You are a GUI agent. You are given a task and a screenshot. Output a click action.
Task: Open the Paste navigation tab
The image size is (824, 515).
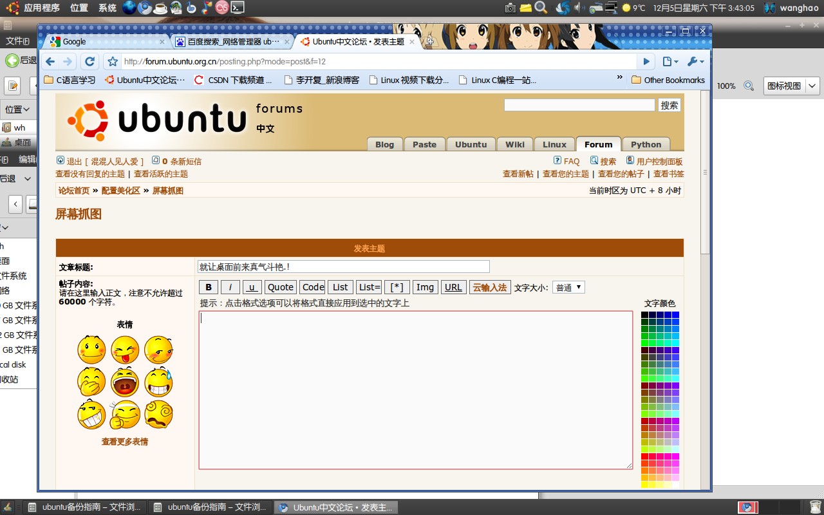tap(424, 144)
